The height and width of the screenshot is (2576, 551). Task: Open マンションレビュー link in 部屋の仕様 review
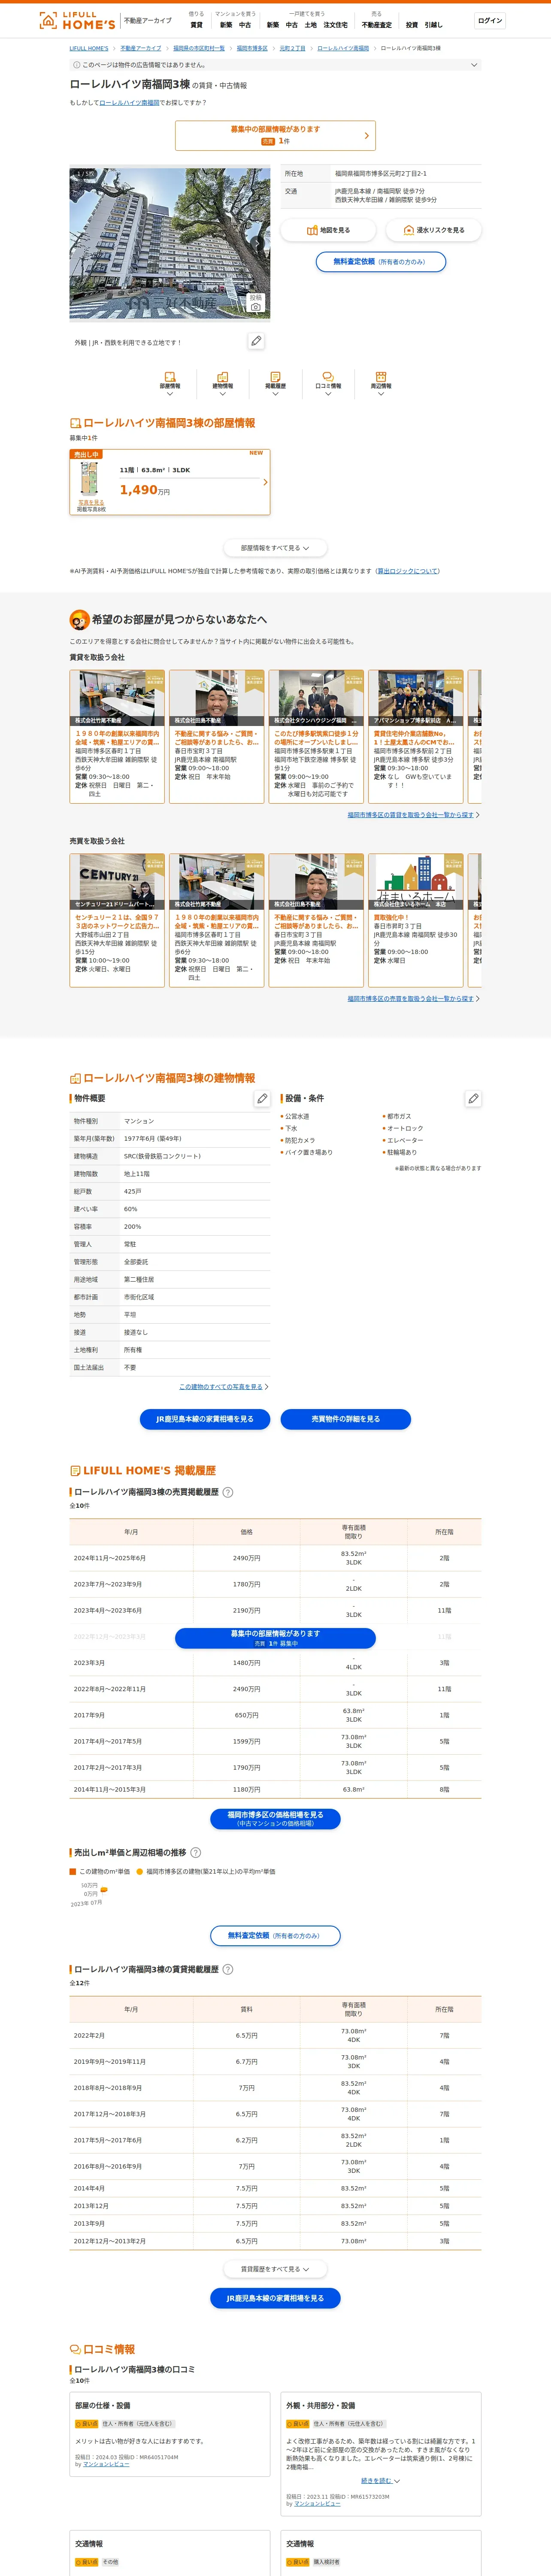tap(106, 2464)
